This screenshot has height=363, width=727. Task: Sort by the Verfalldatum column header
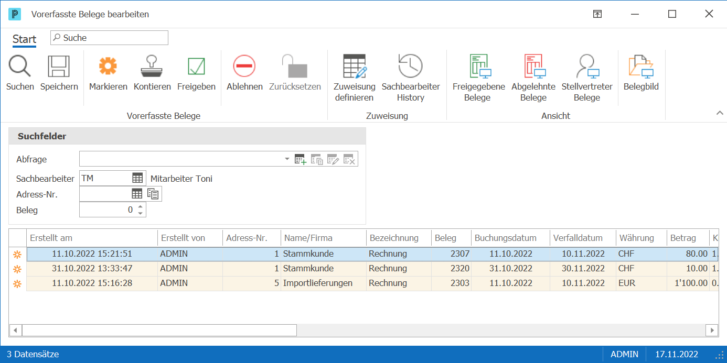pos(583,238)
